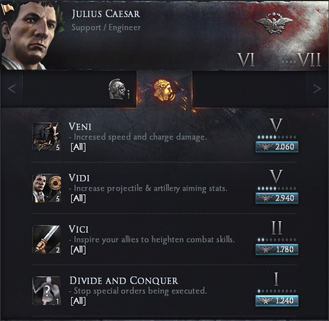Click the silver eagle emblem in the header
This screenshot has width=329, height=321.
(274, 23)
